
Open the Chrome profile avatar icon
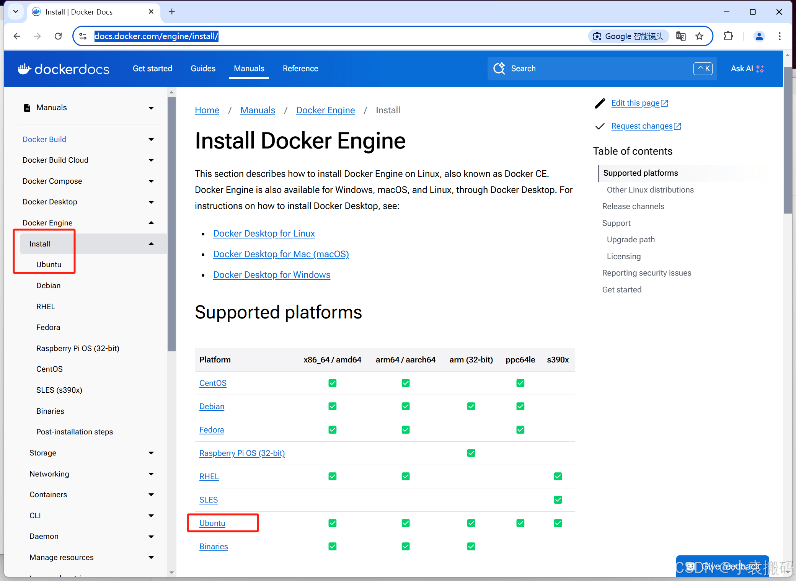759,36
